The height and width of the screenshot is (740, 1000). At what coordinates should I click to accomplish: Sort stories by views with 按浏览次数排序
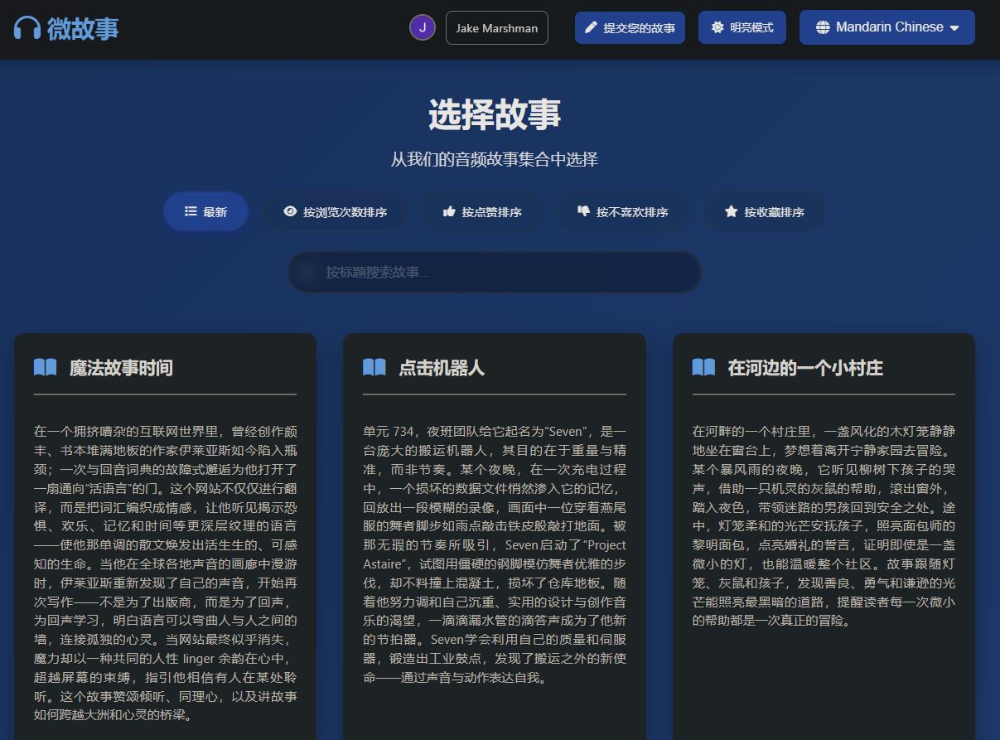click(335, 211)
